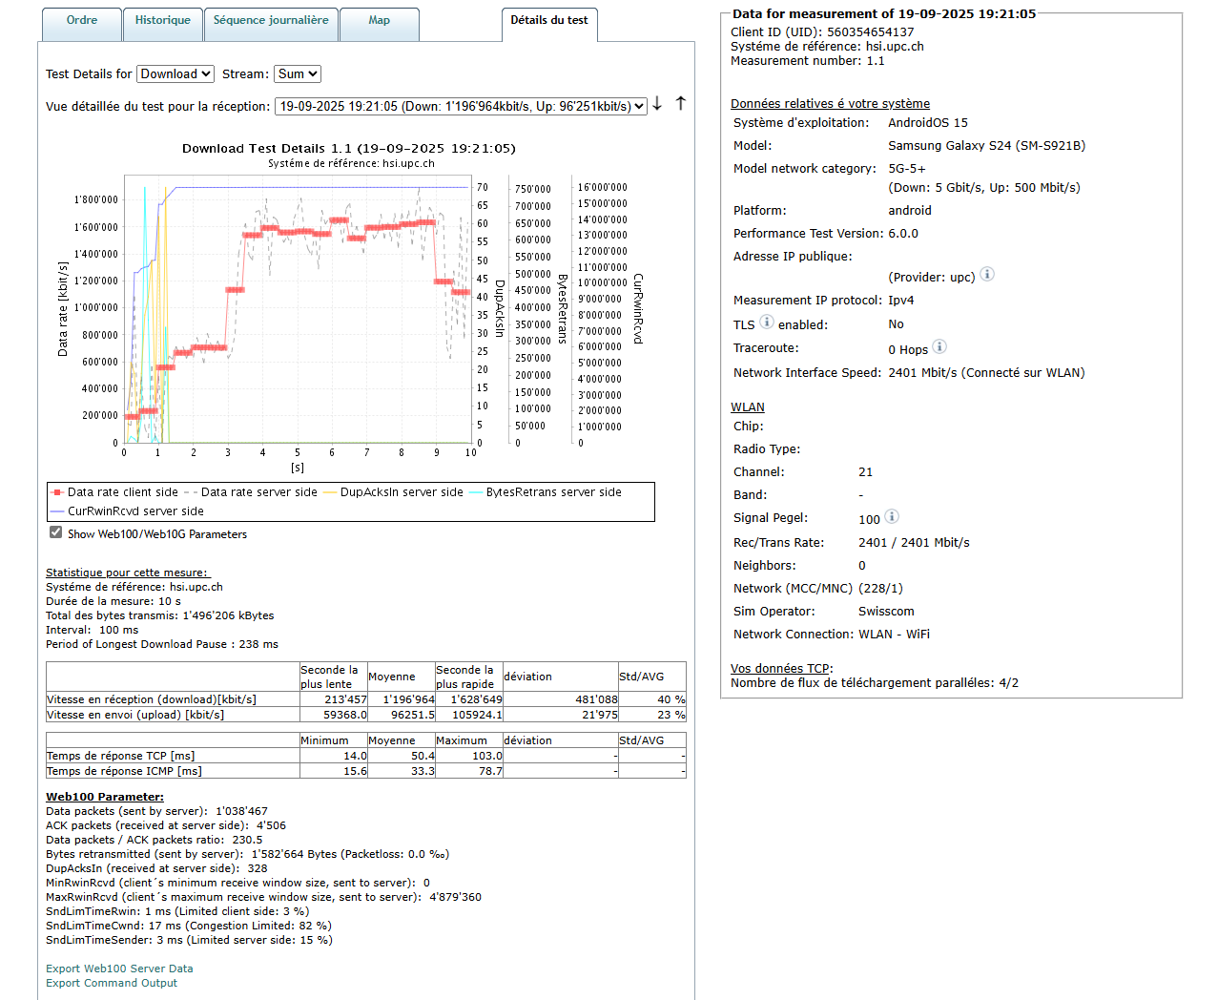Switch to the Ordre tab
1217x1000 pixels.
point(82,21)
